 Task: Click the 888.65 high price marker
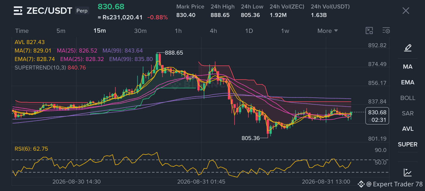point(174,53)
